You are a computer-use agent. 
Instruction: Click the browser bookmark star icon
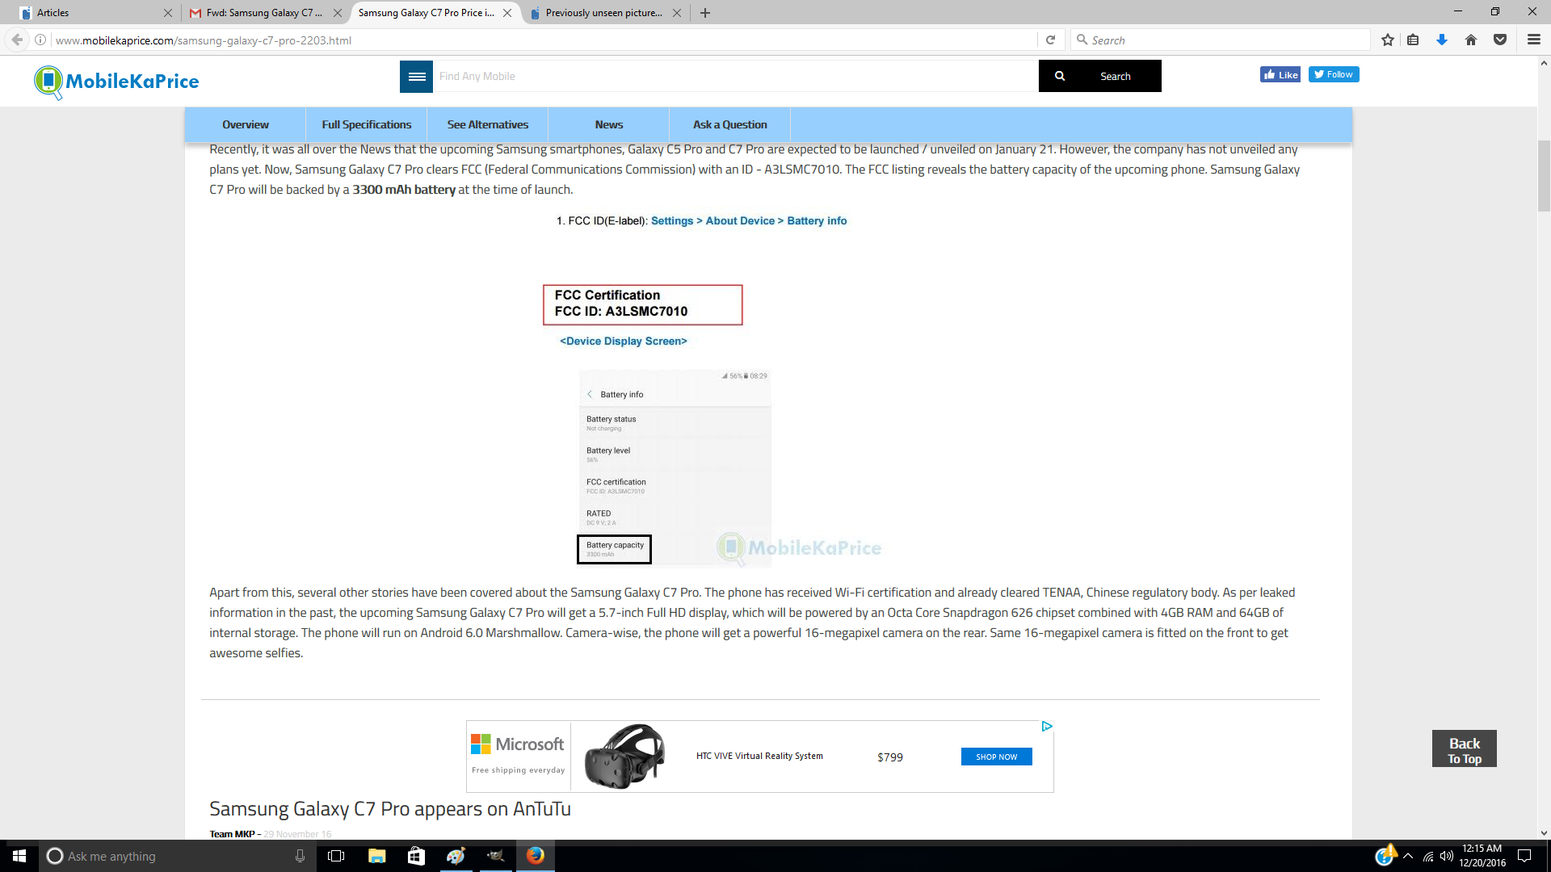(1387, 40)
